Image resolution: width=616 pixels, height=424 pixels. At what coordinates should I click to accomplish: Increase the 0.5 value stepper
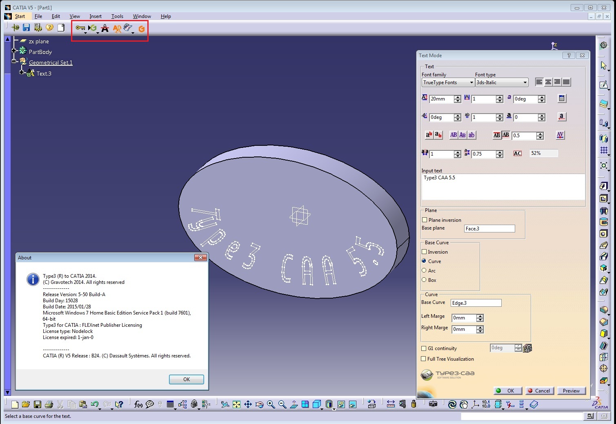pyautogui.click(x=540, y=134)
